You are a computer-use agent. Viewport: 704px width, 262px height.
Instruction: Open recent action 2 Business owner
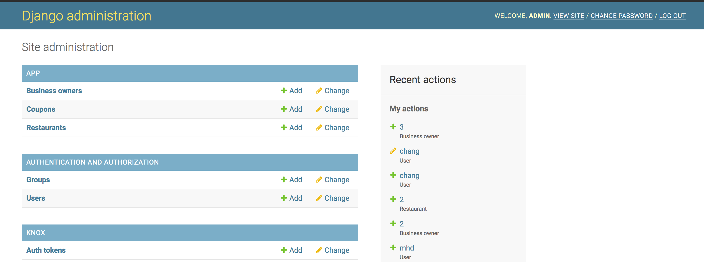pyautogui.click(x=402, y=224)
